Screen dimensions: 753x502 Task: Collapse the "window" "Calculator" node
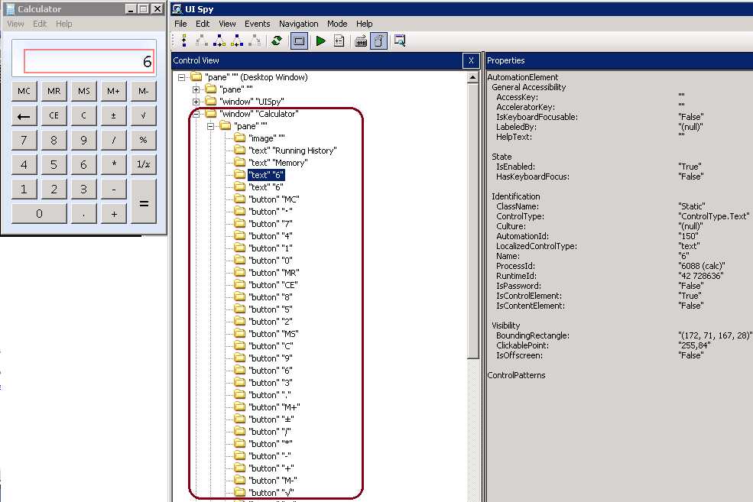(x=196, y=114)
